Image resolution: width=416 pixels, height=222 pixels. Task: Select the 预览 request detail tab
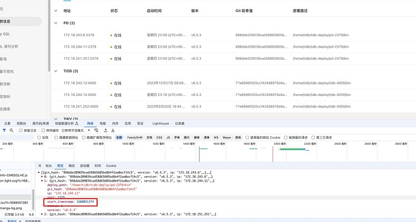[60, 166]
